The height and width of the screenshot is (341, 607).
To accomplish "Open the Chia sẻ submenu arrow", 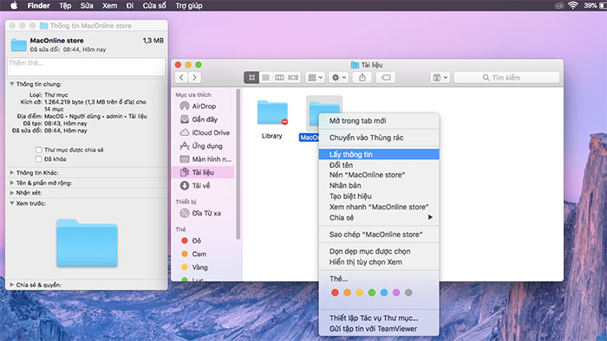I will tap(430, 217).
